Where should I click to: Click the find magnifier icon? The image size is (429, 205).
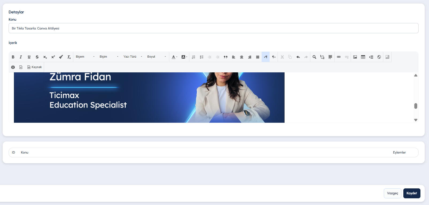pos(314,57)
